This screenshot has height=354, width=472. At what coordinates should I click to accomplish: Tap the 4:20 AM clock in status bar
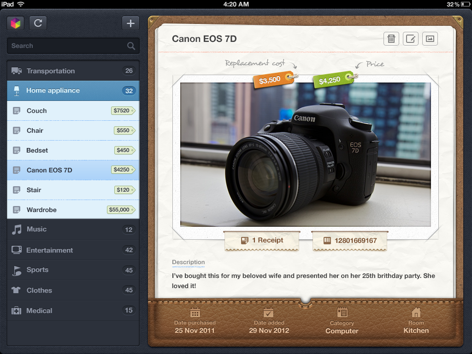click(x=236, y=4)
